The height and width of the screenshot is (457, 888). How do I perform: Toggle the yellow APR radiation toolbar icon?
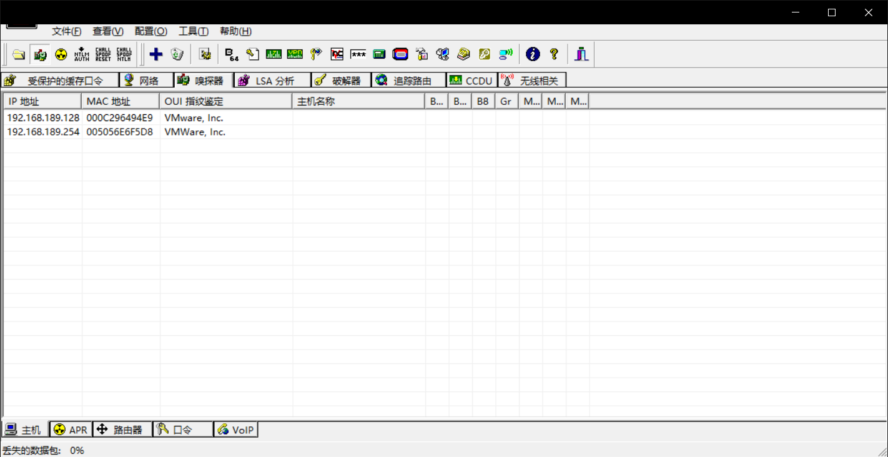[x=61, y=54]
